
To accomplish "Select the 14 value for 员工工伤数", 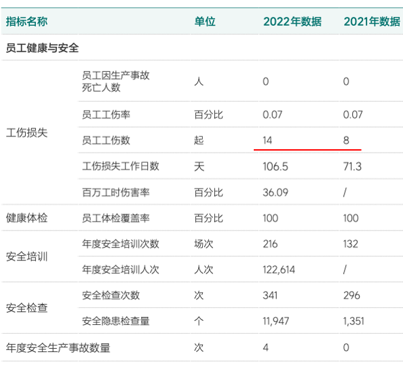I will [267, 140].
